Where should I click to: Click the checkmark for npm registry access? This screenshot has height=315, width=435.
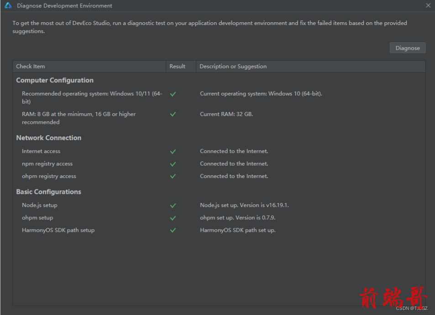(x=173, y=164)
